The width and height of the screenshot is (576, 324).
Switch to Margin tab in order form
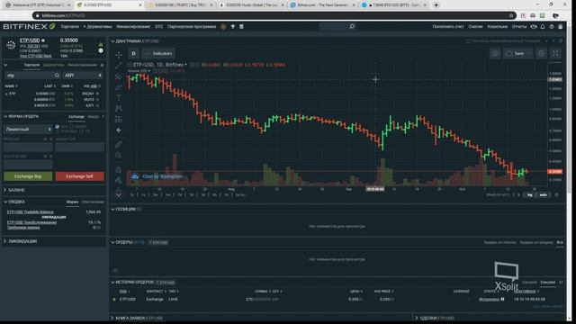(x=94, y=117)
